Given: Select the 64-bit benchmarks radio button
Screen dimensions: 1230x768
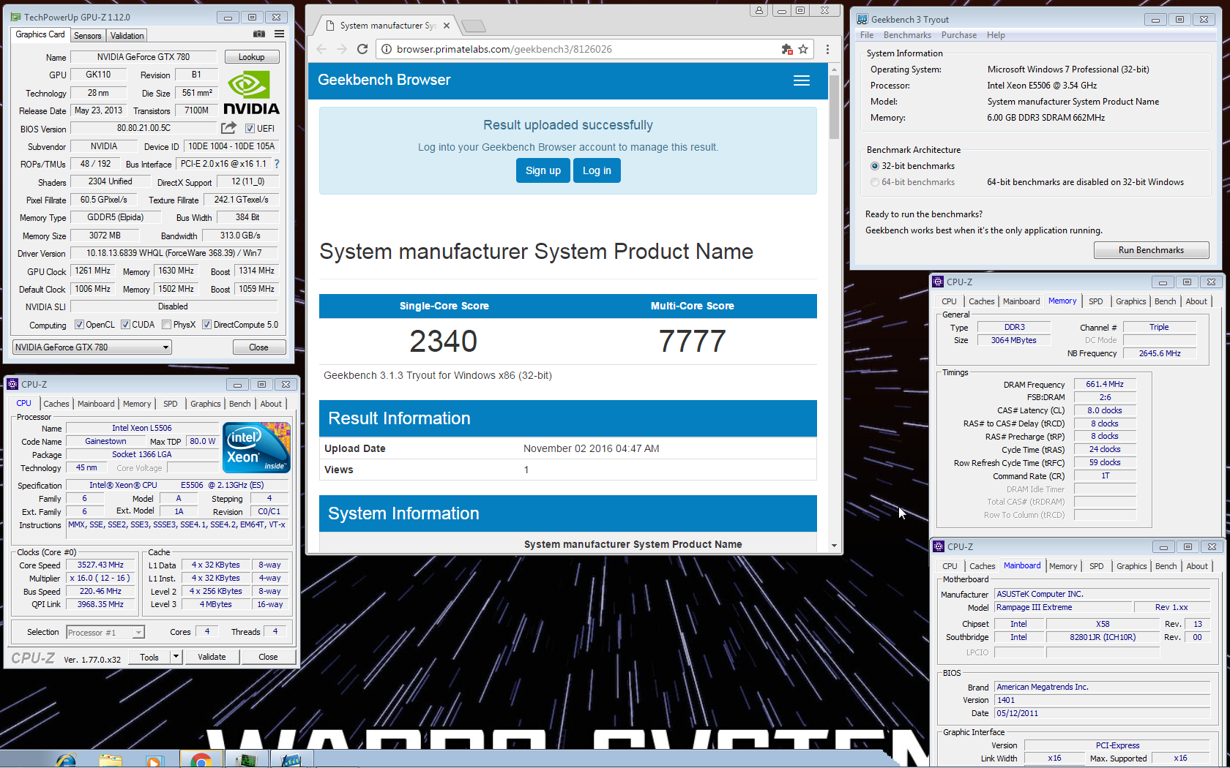Looking at the screenshot, I should 875,182.
